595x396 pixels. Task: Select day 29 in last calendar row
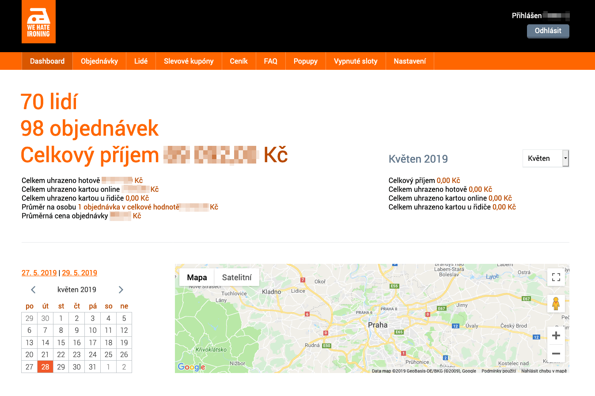coord(61,367)
